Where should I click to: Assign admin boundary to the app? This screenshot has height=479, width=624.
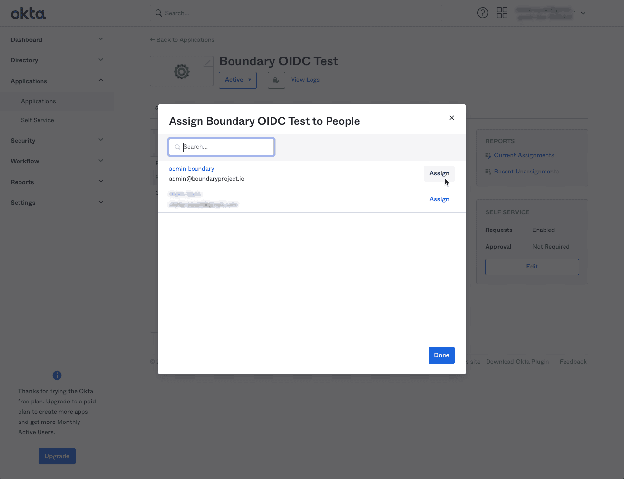point(439,173)
